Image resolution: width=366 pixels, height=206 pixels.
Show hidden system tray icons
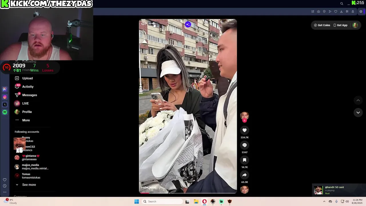[324, 201]
